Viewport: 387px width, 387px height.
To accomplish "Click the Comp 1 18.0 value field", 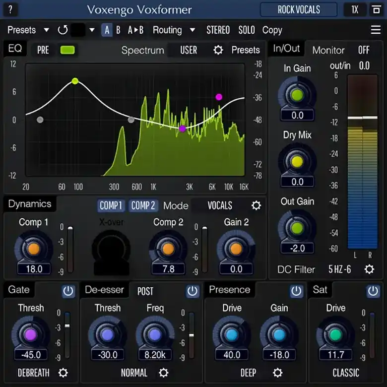I will coord(34,269).
